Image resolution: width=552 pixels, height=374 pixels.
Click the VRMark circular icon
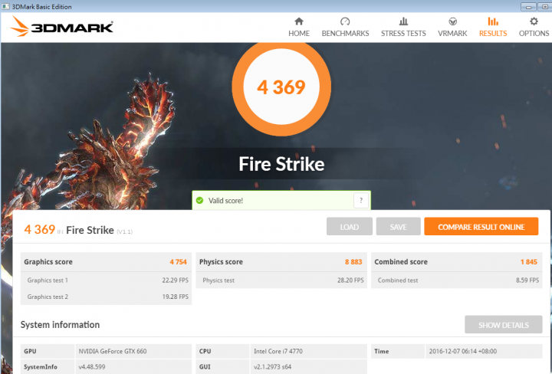(452, 21)
